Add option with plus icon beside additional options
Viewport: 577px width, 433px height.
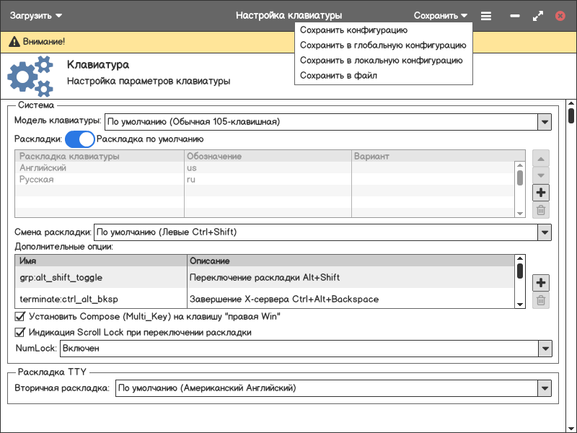point(541,282)
